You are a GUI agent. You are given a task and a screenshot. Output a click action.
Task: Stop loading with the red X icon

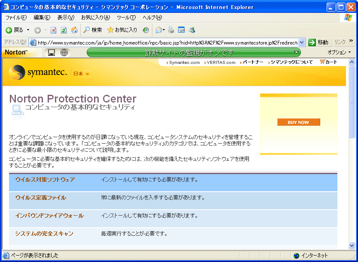pos(53,30)
